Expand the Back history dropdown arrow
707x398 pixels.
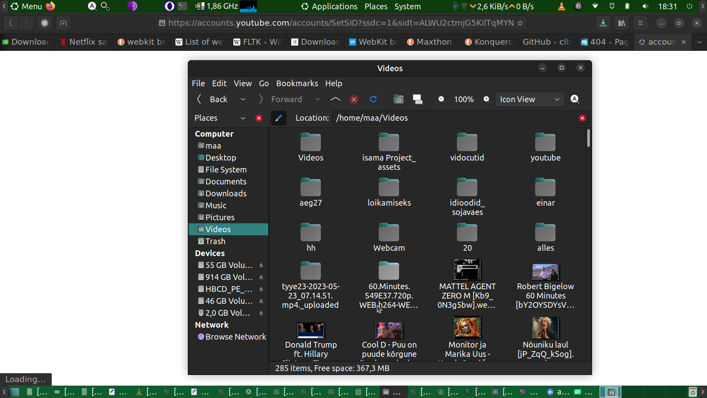click(x=243, y=99)
